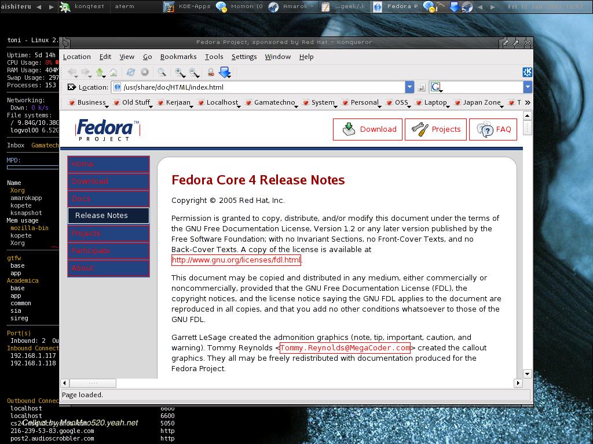This screenshot has height=444, width=593.
Task: Open About in the Fedora sidebar
Action: (108, 268)
